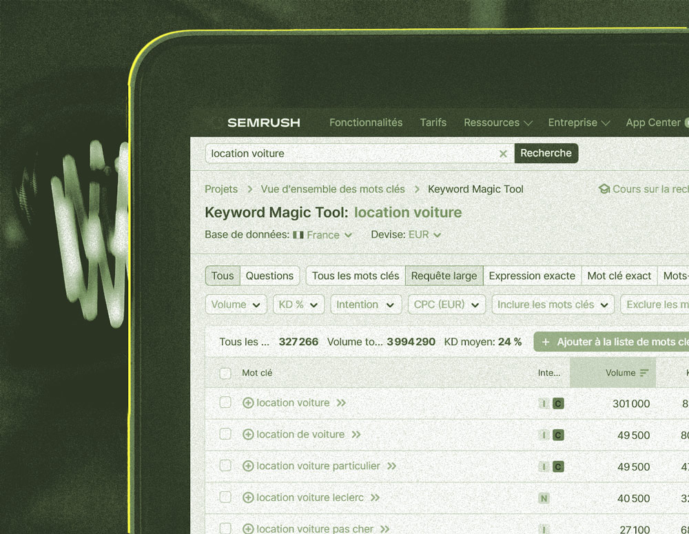The width and height of the screenshot is (689, 534).
Task: Go to Projets breadcrumb
Action: [221, 189]
